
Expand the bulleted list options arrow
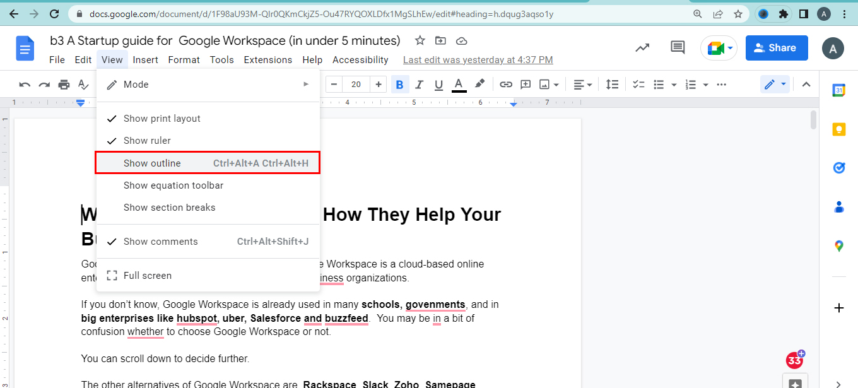point(674,85)
